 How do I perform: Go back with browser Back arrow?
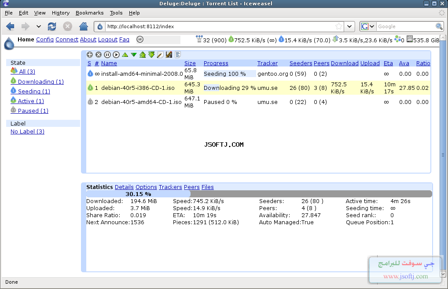pyautogui.click(x=10, y=26)
